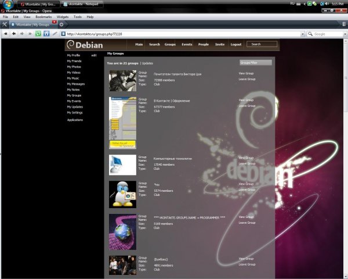Close the VKontakte My Groups tab
The width and height of the screenshot is (348, 279).
54,22
